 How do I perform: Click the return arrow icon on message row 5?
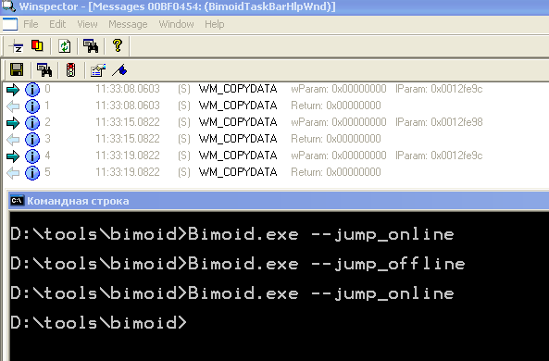13,173
